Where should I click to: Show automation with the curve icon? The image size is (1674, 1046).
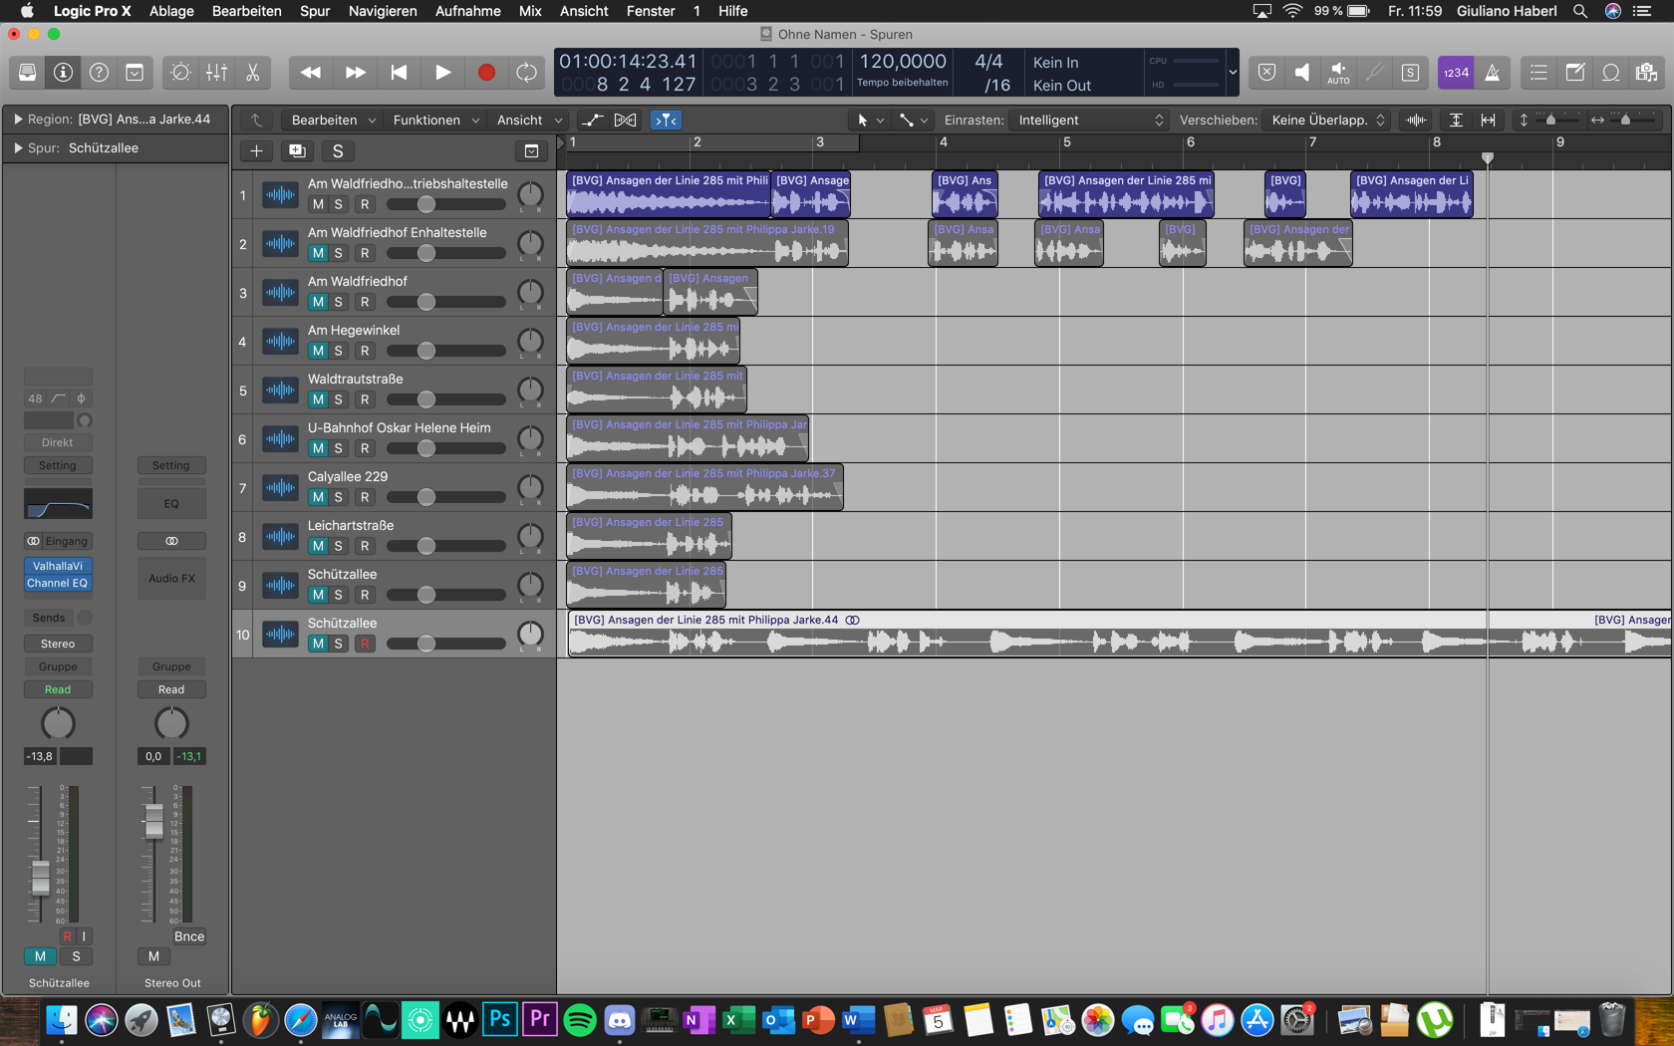click(593, 121)
